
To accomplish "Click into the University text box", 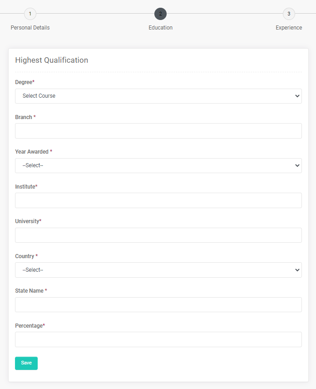I will point(158,235).
